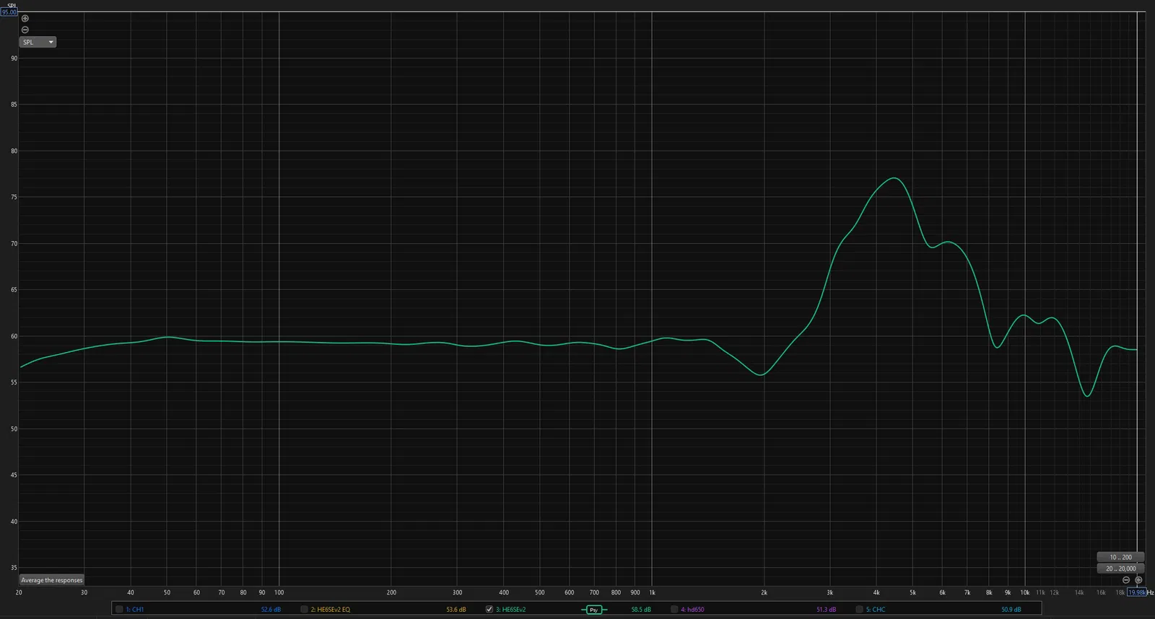The height and width of the screenshot is (619, 1155).
Task: Set frequency range to 10 .. 200
Action: coord(1120,557)
